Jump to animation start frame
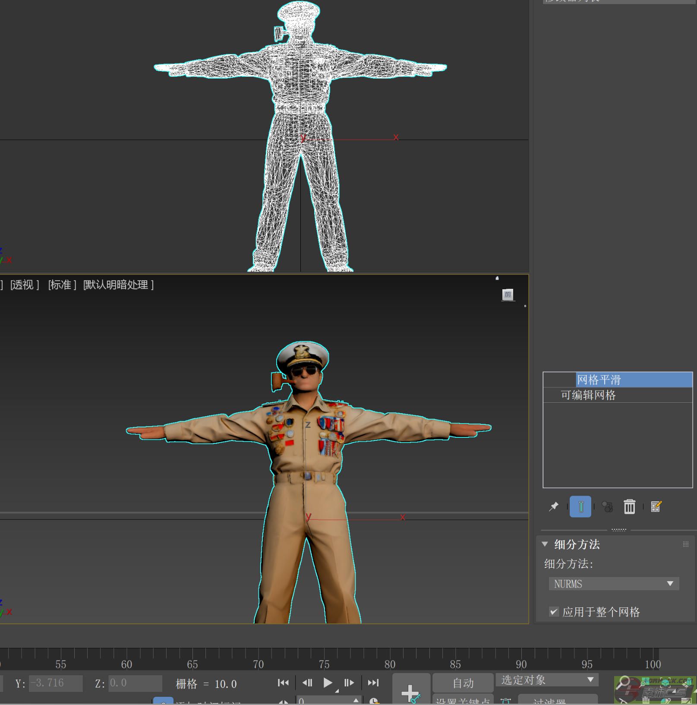Screen dimensions: 697x705 283,683
